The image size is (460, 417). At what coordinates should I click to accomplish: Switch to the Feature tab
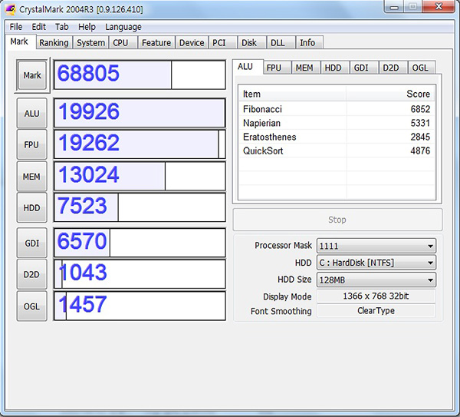coord(156,42)
